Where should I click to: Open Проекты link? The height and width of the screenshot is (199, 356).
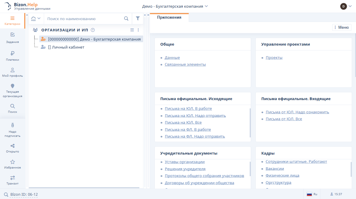[274, 58]
